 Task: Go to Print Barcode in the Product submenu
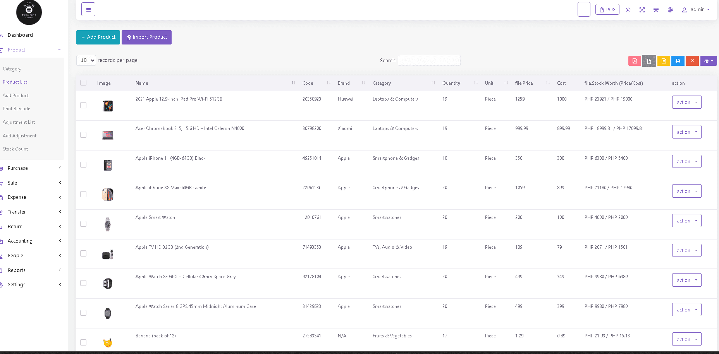(16, 109)
